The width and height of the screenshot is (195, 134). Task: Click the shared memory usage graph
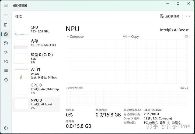point(127,98)
